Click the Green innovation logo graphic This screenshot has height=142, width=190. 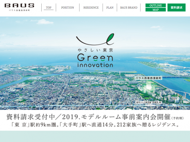(95, 50)
